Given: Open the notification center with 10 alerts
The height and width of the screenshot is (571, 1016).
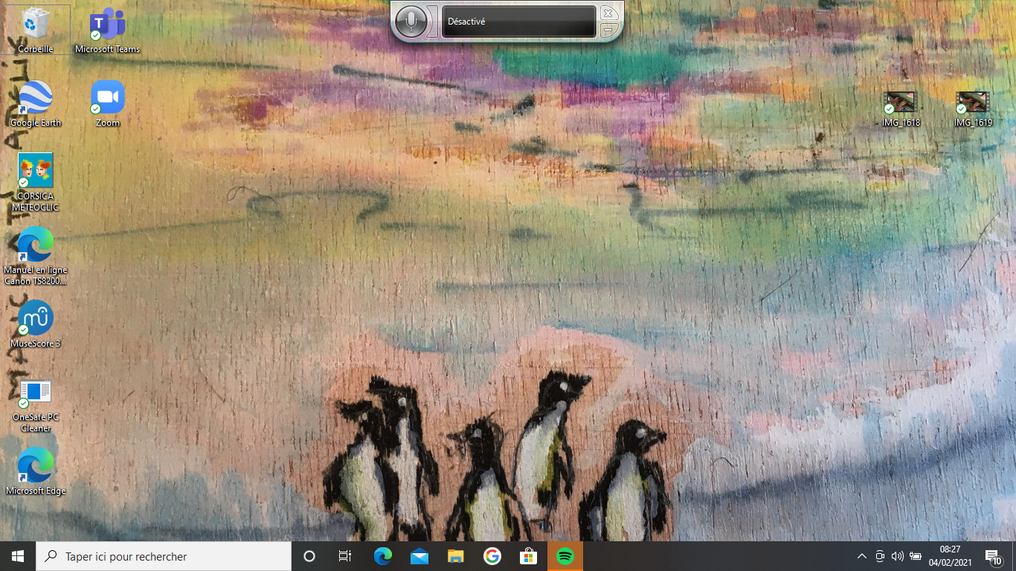Looking at the screenshot, I should pyautogui.click(x=993, y=556).
